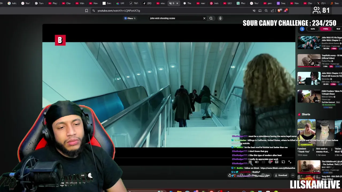Click the Boxoffice Movie Scenes channel name

point(330,43)
